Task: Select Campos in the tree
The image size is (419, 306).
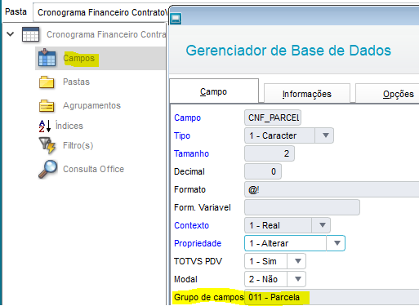Action: (x=79, y=58)
